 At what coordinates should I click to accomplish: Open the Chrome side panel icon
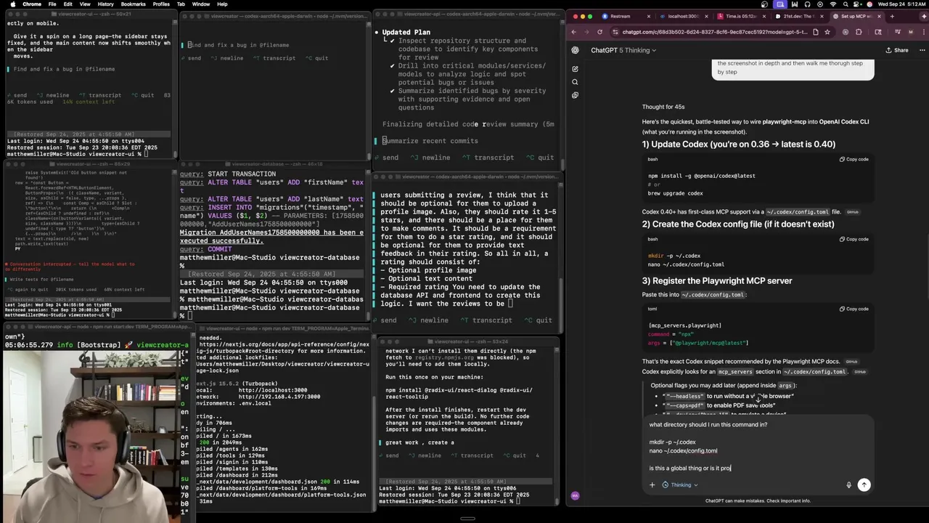click(x=878, y=32)
